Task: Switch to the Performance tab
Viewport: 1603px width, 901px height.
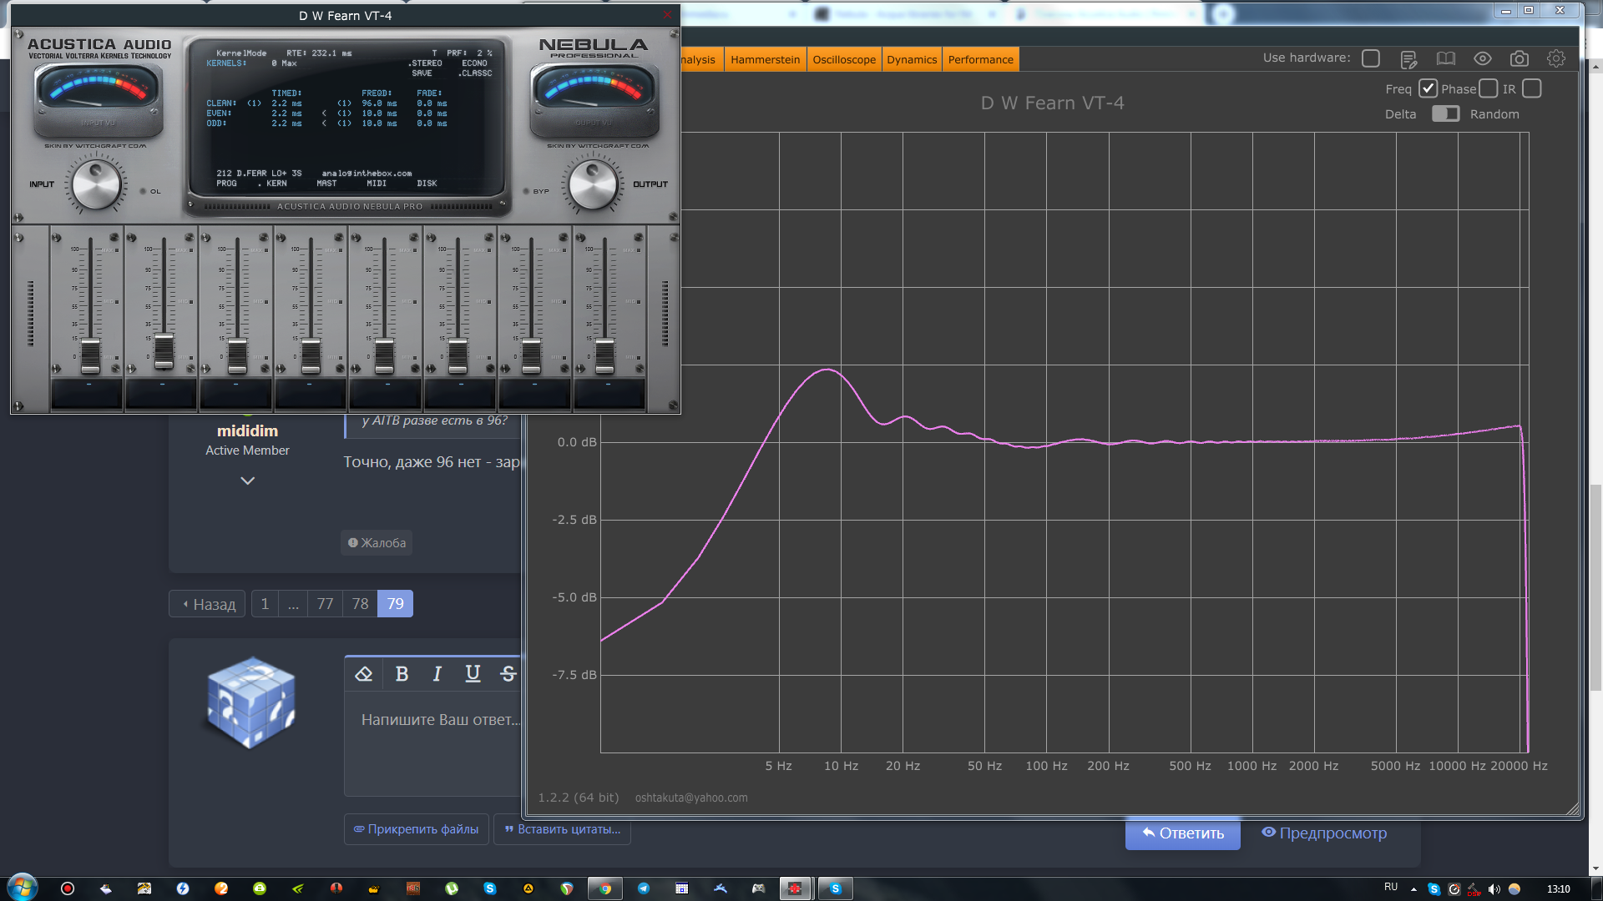Action: 980,59
